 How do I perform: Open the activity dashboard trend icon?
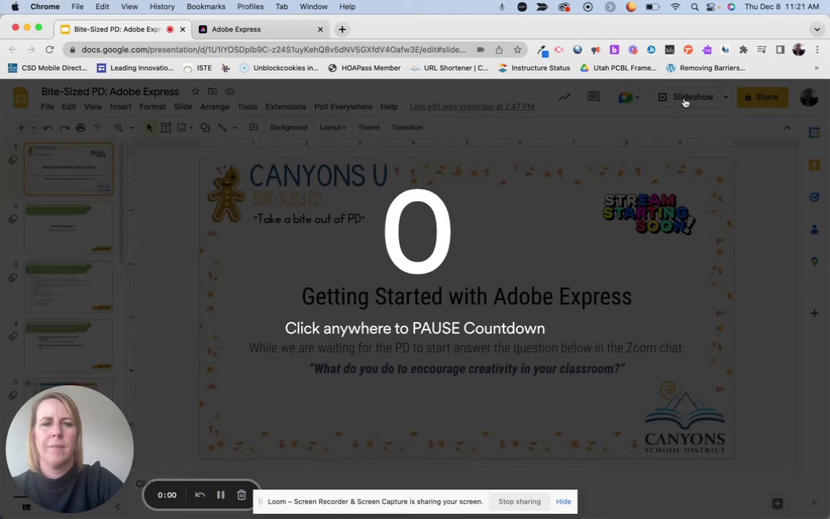pyautogui.click(x=564, y=97)
